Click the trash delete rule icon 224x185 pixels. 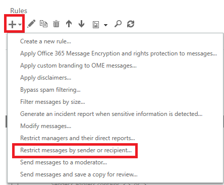[56, 24]
